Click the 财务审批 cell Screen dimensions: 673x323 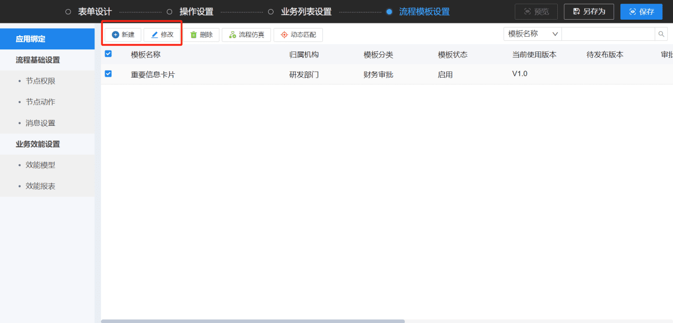point(379,74)
